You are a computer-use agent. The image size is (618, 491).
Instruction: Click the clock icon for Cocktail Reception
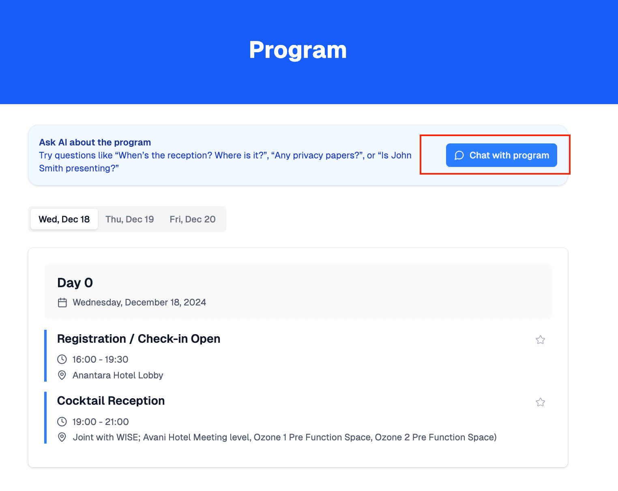pyautogui.click(x=62, y=421)
